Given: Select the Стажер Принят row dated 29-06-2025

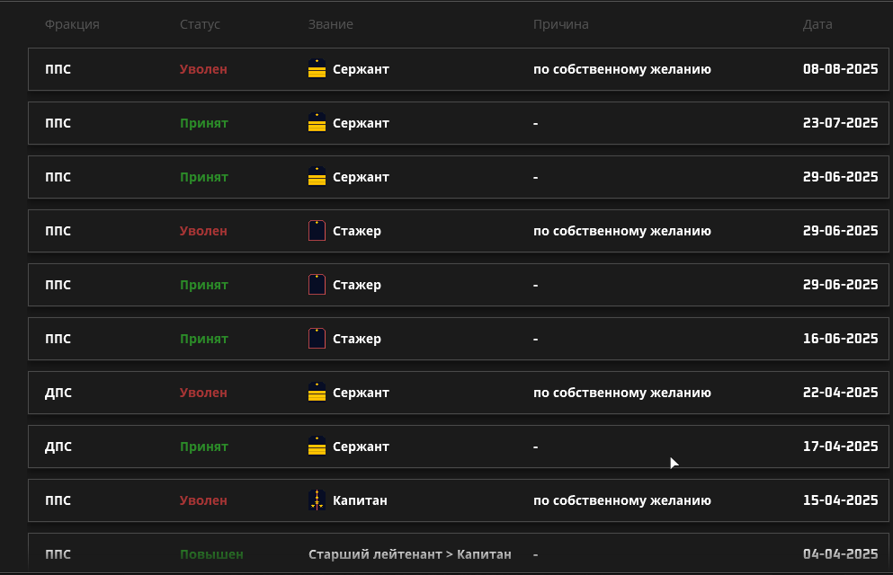Looking at the screenshot, I should (459, 285).
